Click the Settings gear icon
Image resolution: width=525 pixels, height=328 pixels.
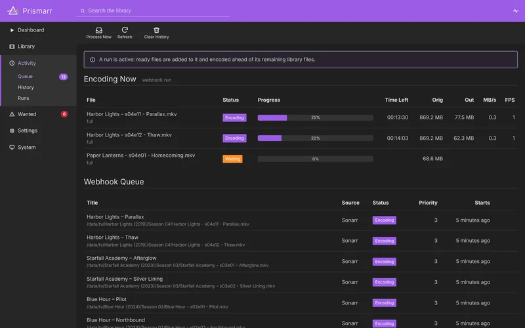point(12,131)
